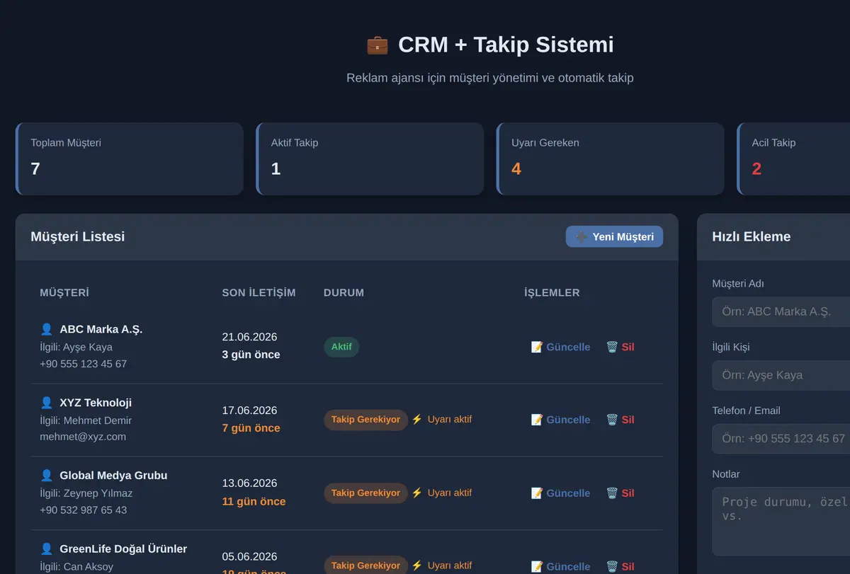Click the İŞLEMLER column header
The width and height of the screenshot is (850, 574).
(x=552, y=293)
